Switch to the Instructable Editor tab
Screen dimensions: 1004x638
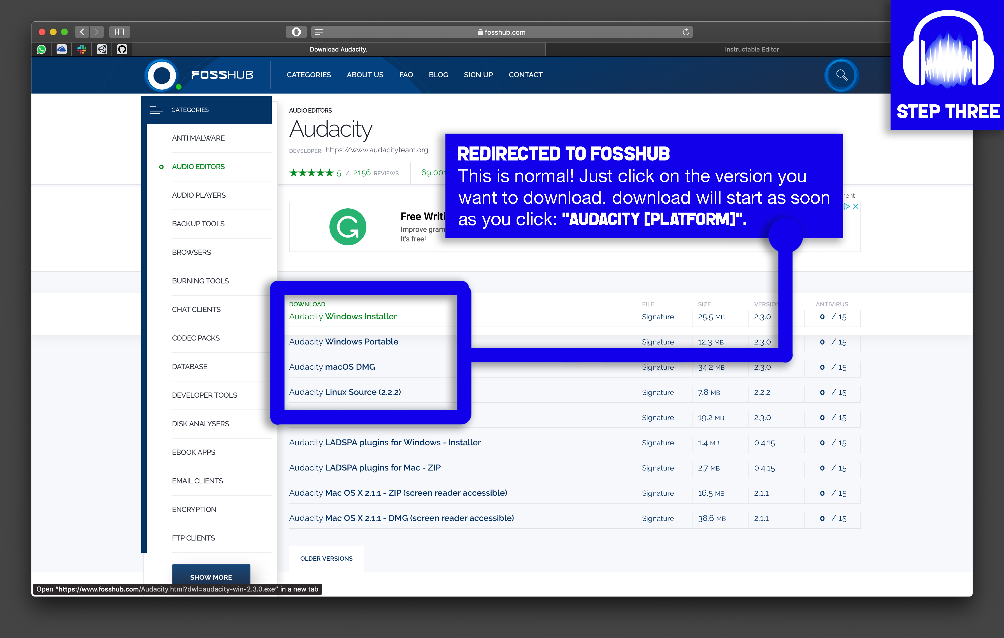(x=751, y=49)
